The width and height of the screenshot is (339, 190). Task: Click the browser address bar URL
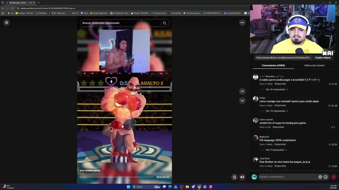(48, 8)
